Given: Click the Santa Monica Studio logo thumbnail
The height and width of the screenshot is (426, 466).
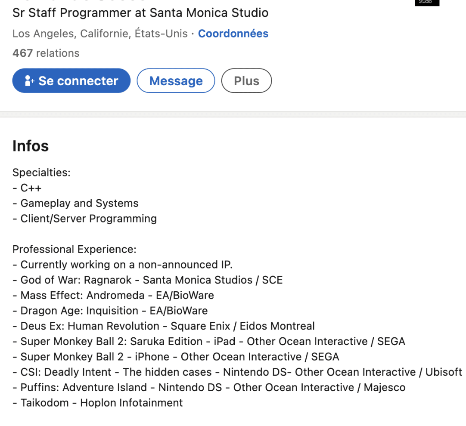Looking at the screenshot, I should (x=427, y=3).
